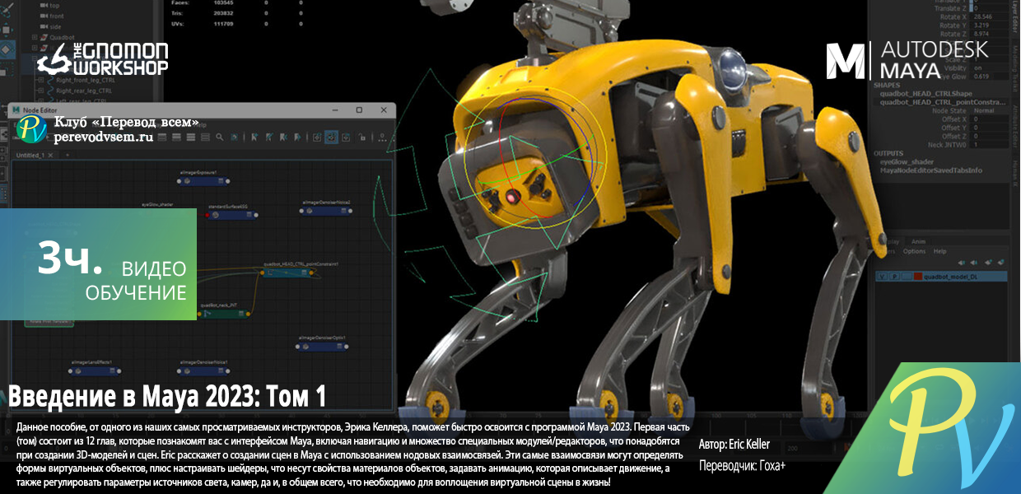The width and height of the screenshot is (1021, 494).
Task: Open the red color swatch of quadbot_model_DL
Action: [918, 277]
